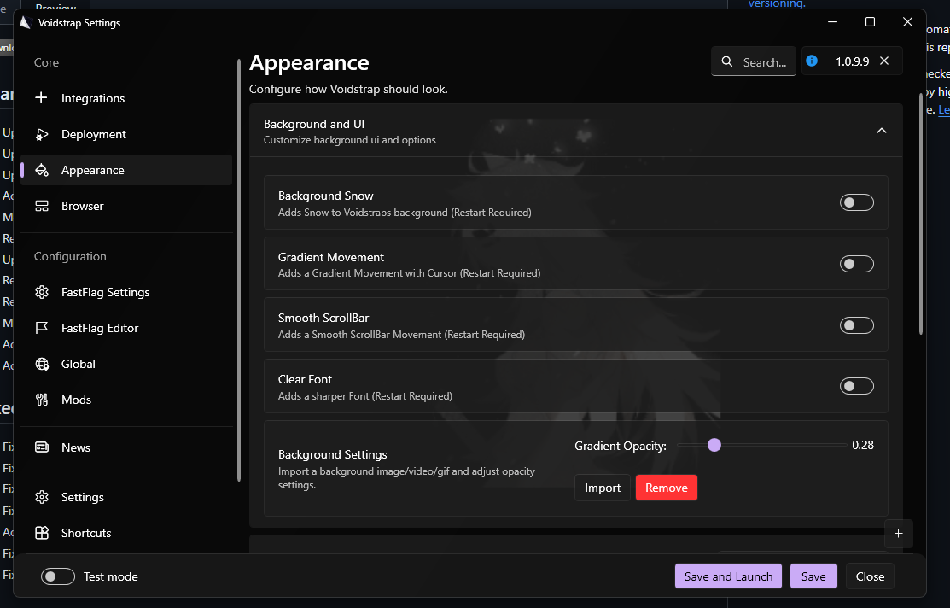Viewport: 950px width, 608px height.
Task: Click the Voidstrap logo in title bar
Action: [25, 22]
